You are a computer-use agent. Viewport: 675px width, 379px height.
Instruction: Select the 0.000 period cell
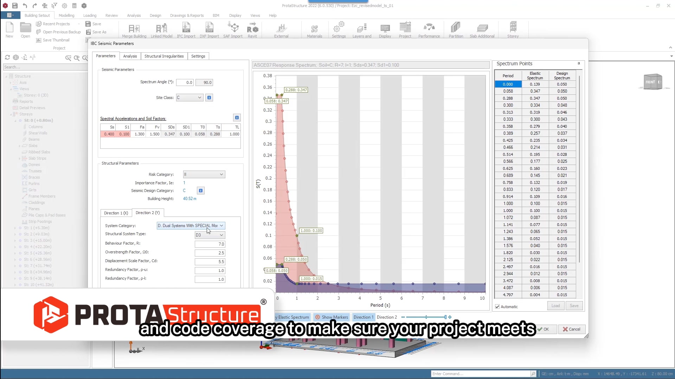(x=508, y=84)
